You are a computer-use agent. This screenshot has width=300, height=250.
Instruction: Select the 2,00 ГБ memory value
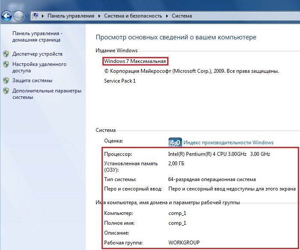pyautogui.click(x=176, y=164)
